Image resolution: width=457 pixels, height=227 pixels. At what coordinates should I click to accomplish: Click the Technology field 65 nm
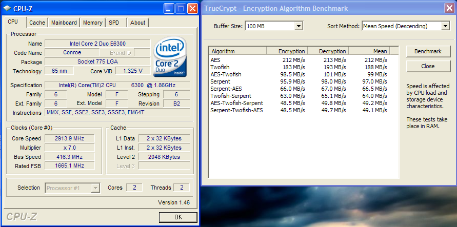(59, 71)
